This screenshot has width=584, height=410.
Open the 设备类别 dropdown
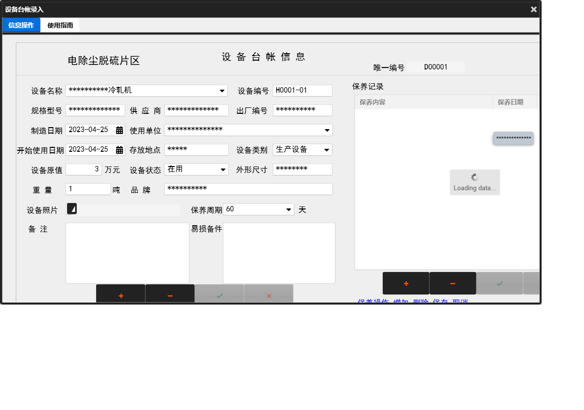pyautogui.click(x=327, y=149)
